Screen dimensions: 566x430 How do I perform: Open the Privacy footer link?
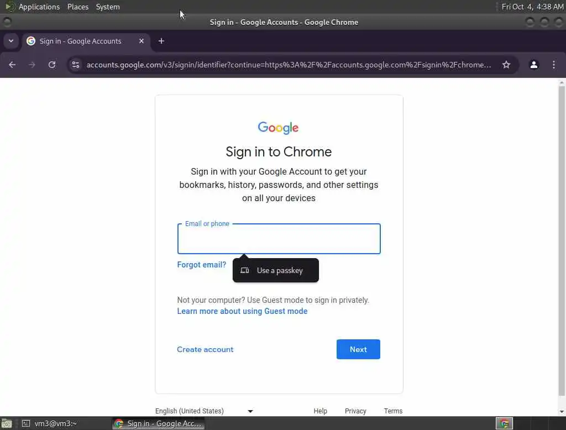(x=355, y=411)
